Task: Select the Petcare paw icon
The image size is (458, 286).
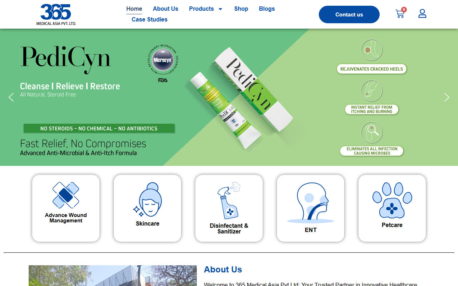Action: pos(392,201)
